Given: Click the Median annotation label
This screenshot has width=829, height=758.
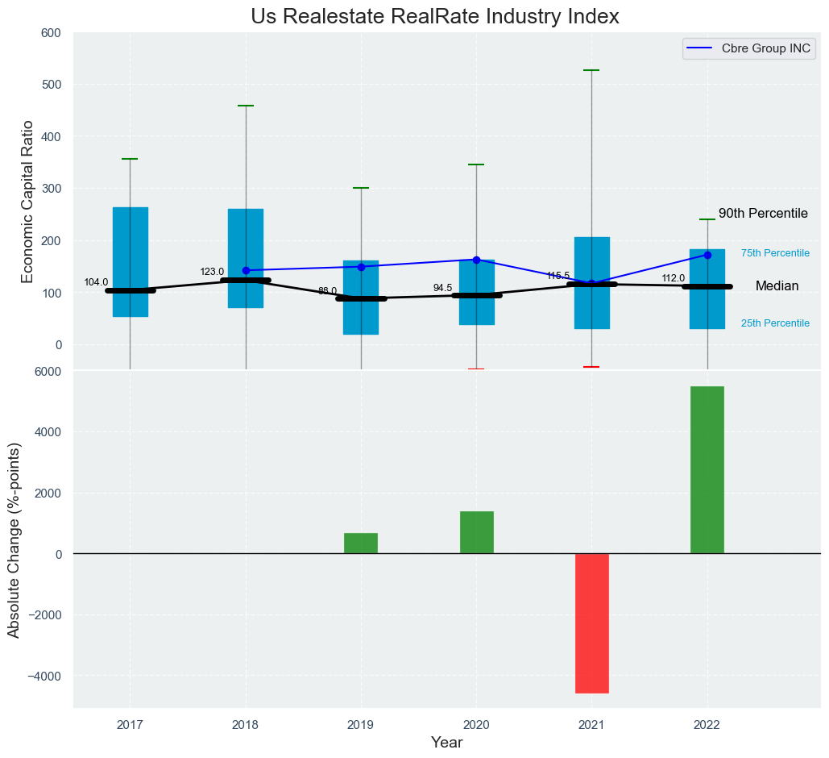Looking at the screenshot, I should [777, 286].
